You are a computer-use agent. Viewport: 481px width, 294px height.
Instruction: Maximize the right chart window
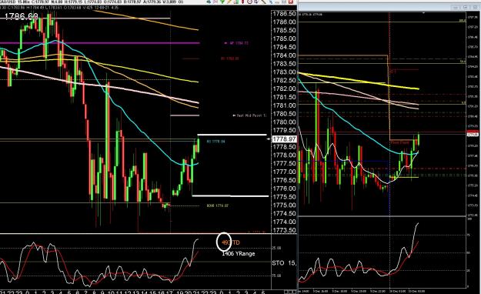[x=466, y=8]
